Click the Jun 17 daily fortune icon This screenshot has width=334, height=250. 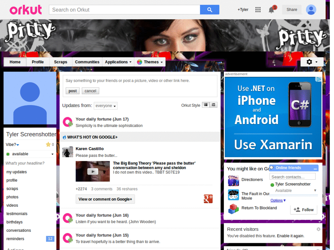tap(68, 122)
